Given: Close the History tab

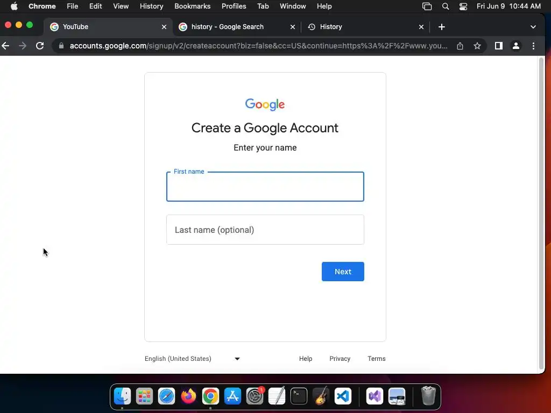Looking at the screenshot, I should pyautogui.click(x=421, y=27).
